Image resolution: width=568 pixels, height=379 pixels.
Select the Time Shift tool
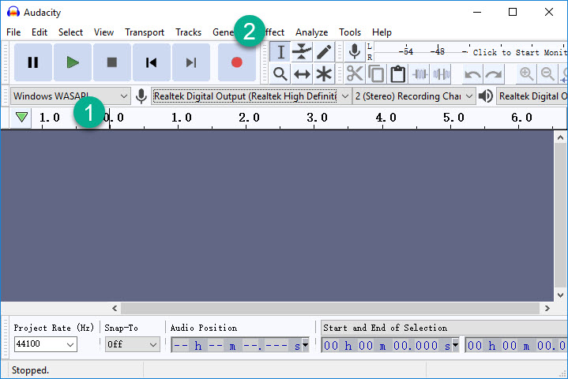302,74
